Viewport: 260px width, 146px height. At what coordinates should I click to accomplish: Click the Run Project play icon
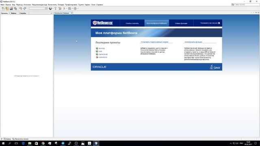coord(64,9)
